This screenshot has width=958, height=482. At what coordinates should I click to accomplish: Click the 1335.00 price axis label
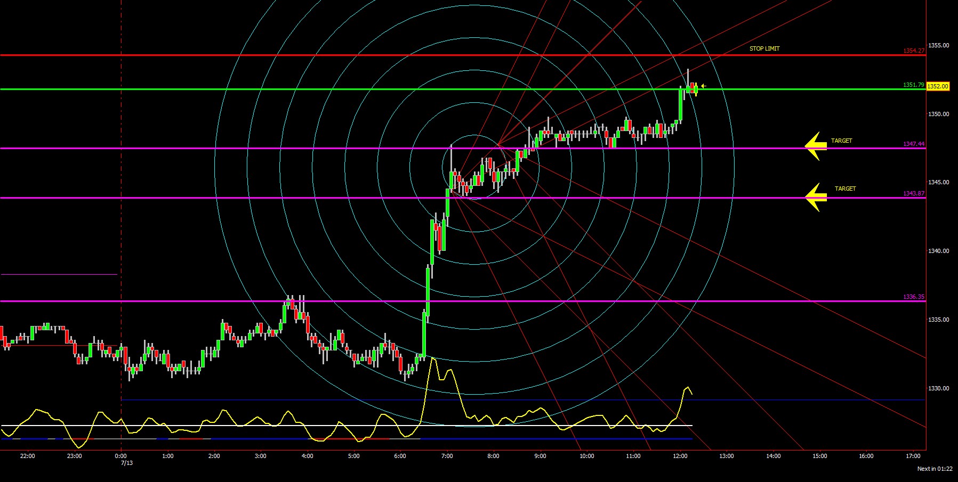click(x=938, y=320)
